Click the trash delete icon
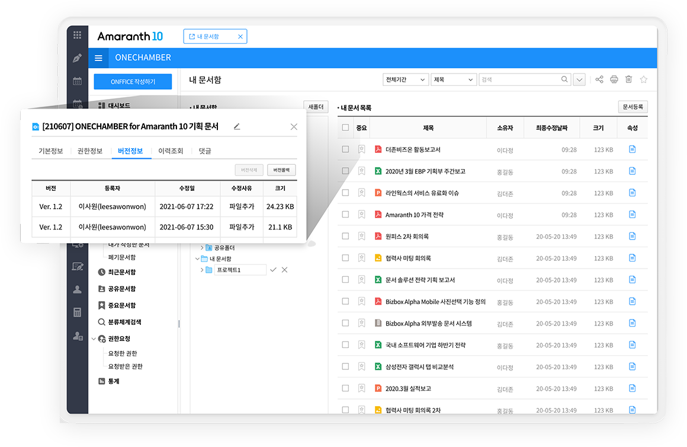 [x=629, y=79]
